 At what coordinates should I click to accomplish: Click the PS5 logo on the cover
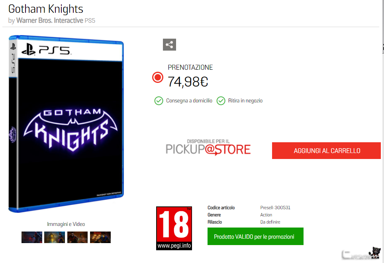point(46,49)
